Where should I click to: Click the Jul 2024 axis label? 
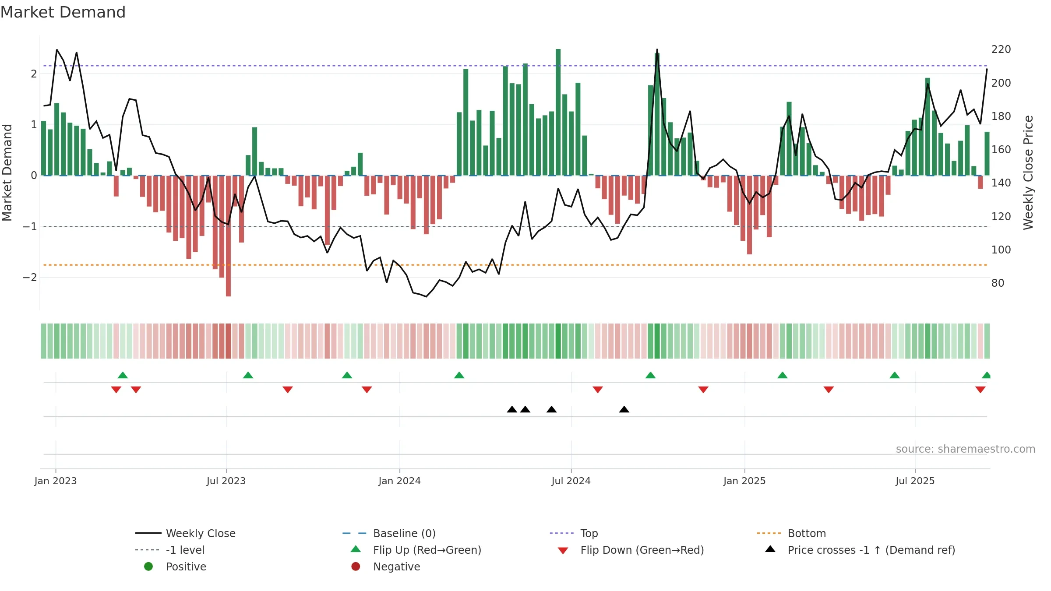click(x=571, y=481)
